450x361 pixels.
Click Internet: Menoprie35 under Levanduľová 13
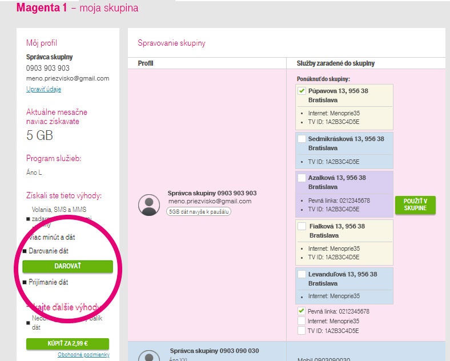334,296
